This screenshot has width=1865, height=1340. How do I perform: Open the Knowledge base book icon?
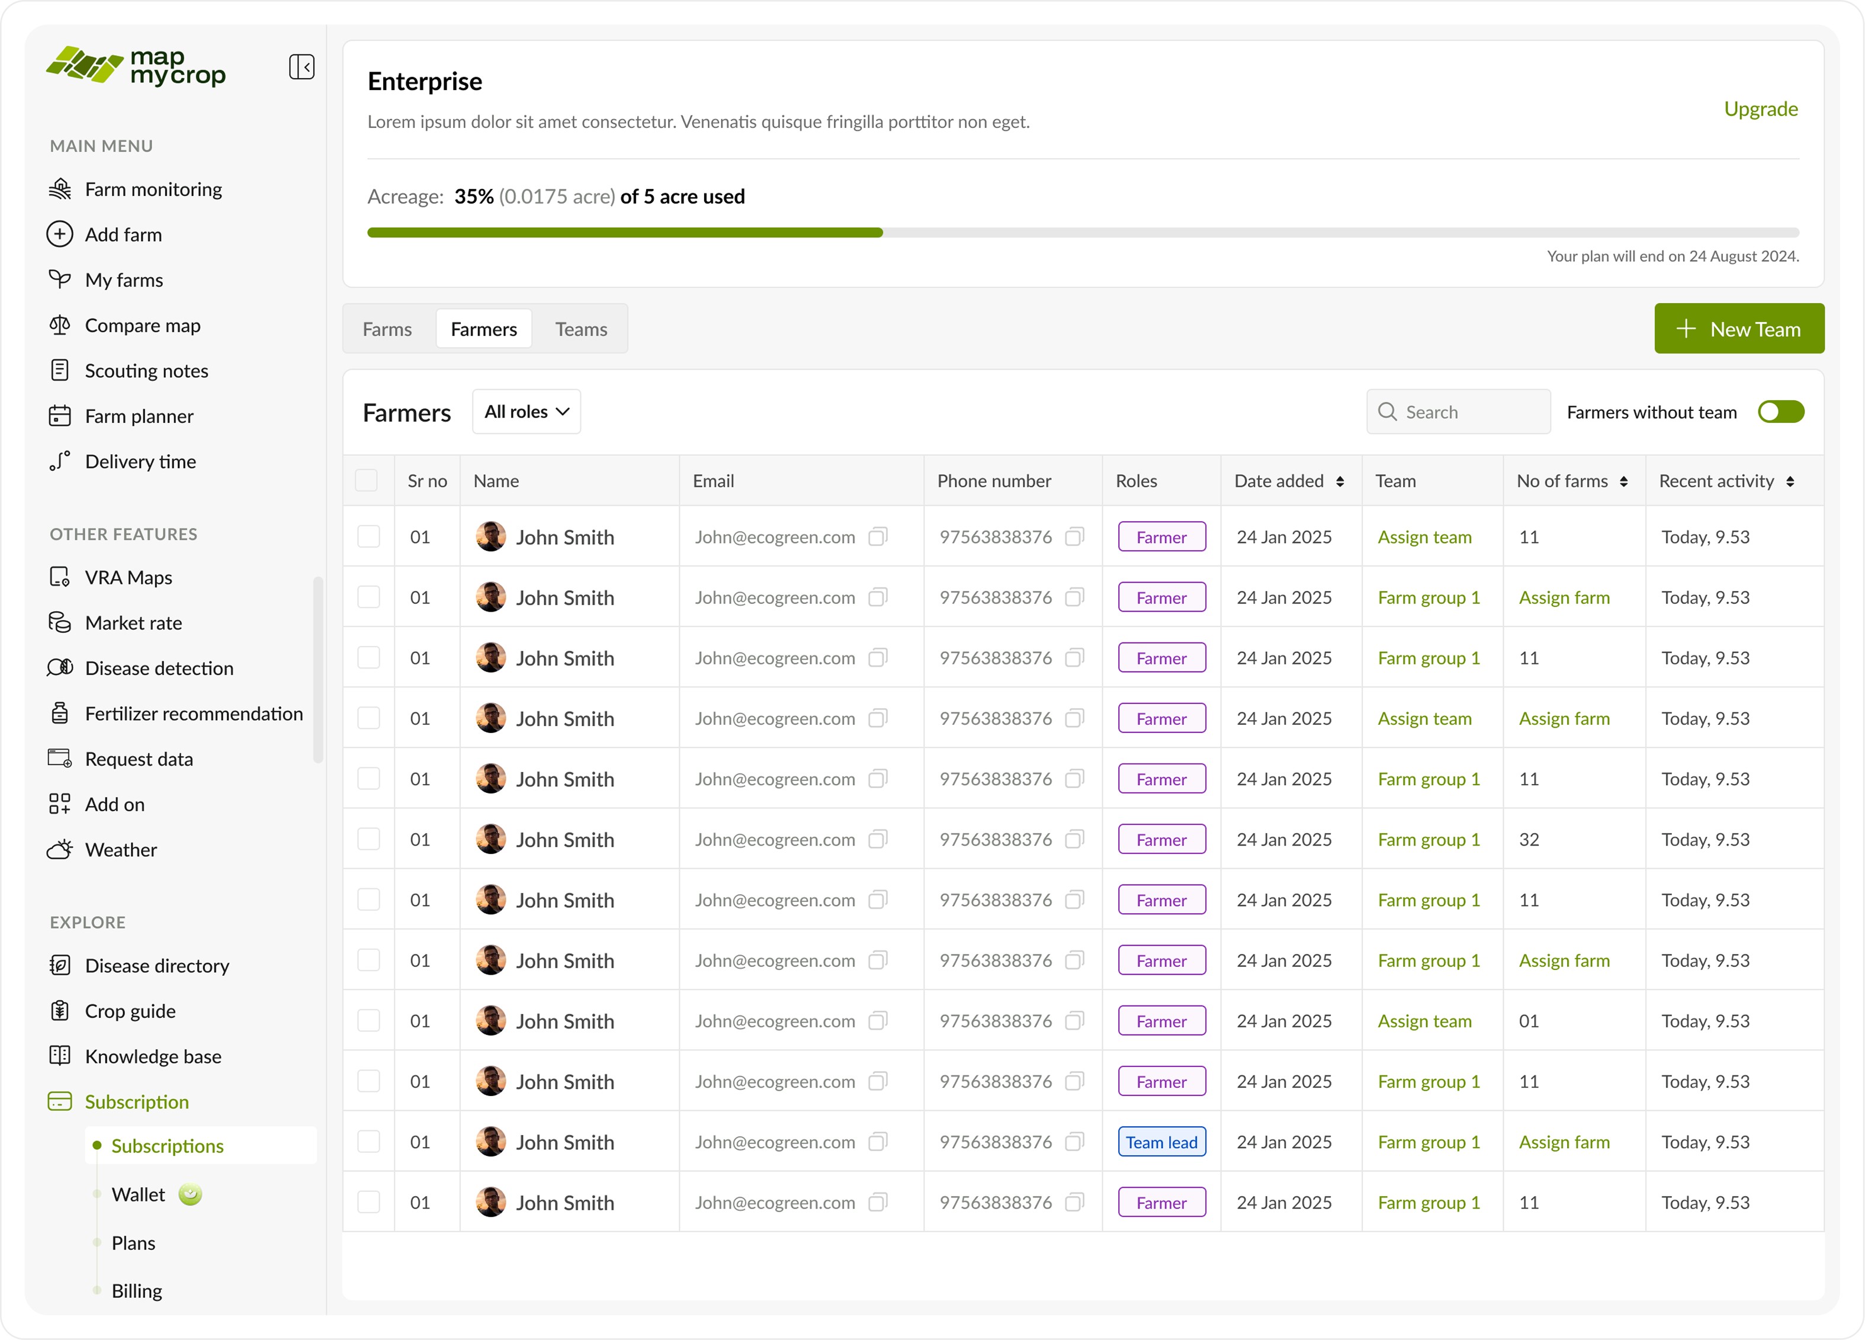click(59, 1056)
